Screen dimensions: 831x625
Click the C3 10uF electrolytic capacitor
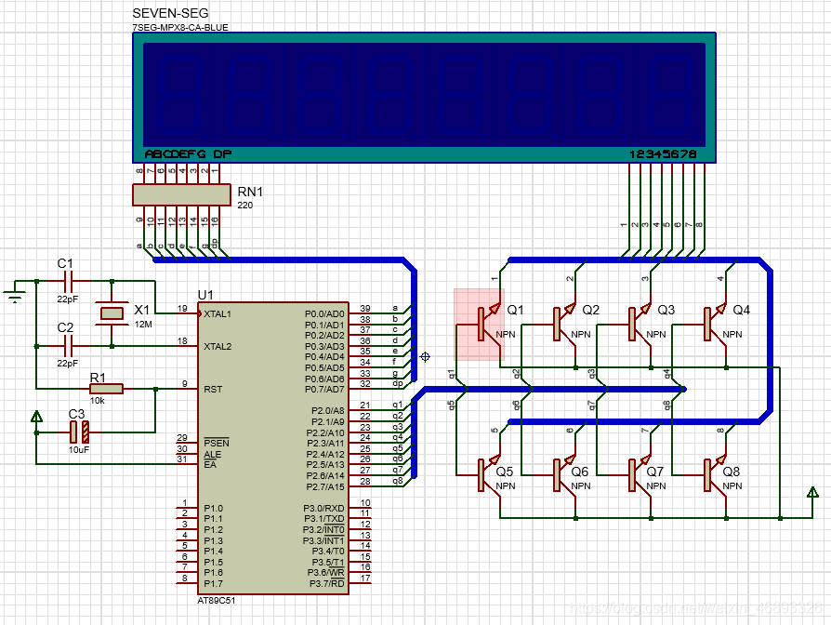(80, 432)
